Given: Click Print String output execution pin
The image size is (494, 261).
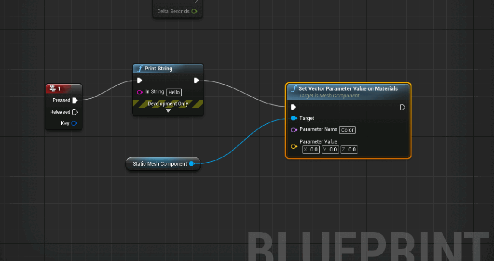Looking at the screenshot, I should (x=197, y=80).
